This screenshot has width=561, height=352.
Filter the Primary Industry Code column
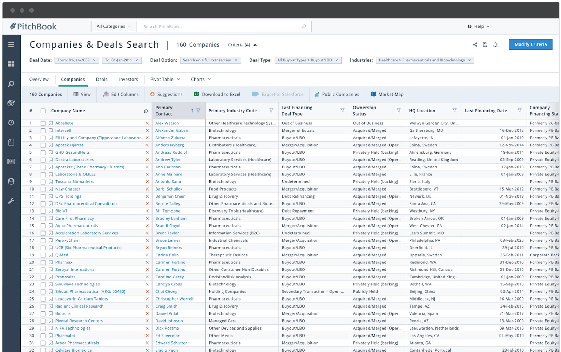pyautogui.click(x=271, y=111)
